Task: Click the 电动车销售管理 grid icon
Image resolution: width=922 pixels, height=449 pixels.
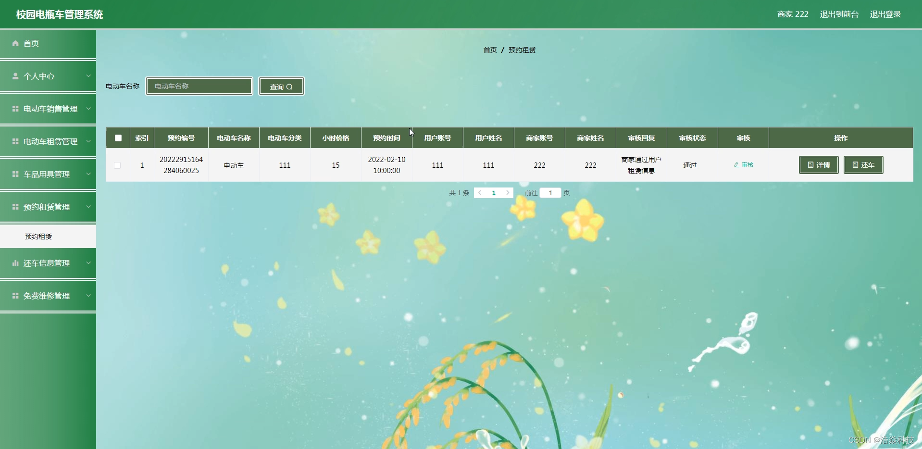Action: 15,109
